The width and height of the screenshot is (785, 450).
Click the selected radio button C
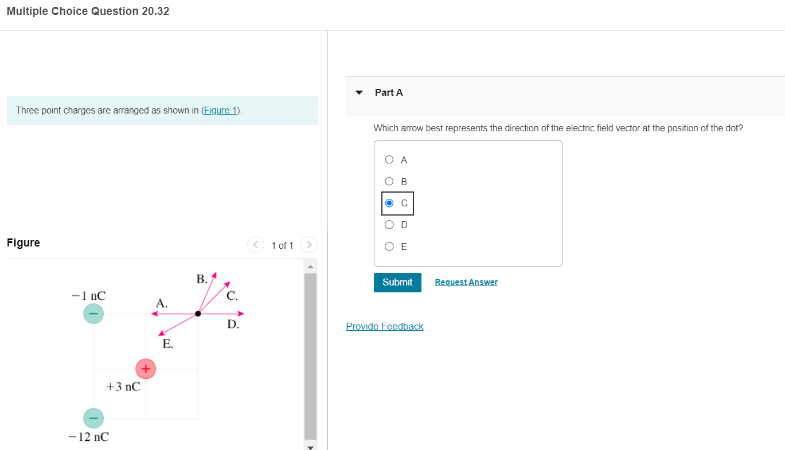click(390, 202)
